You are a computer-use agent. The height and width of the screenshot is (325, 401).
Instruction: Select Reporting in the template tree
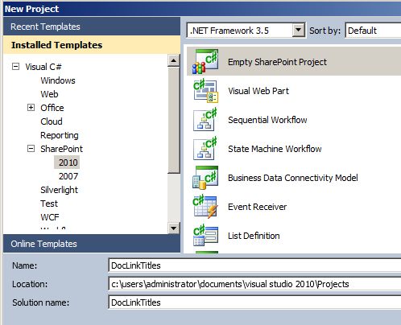point(60,135)
